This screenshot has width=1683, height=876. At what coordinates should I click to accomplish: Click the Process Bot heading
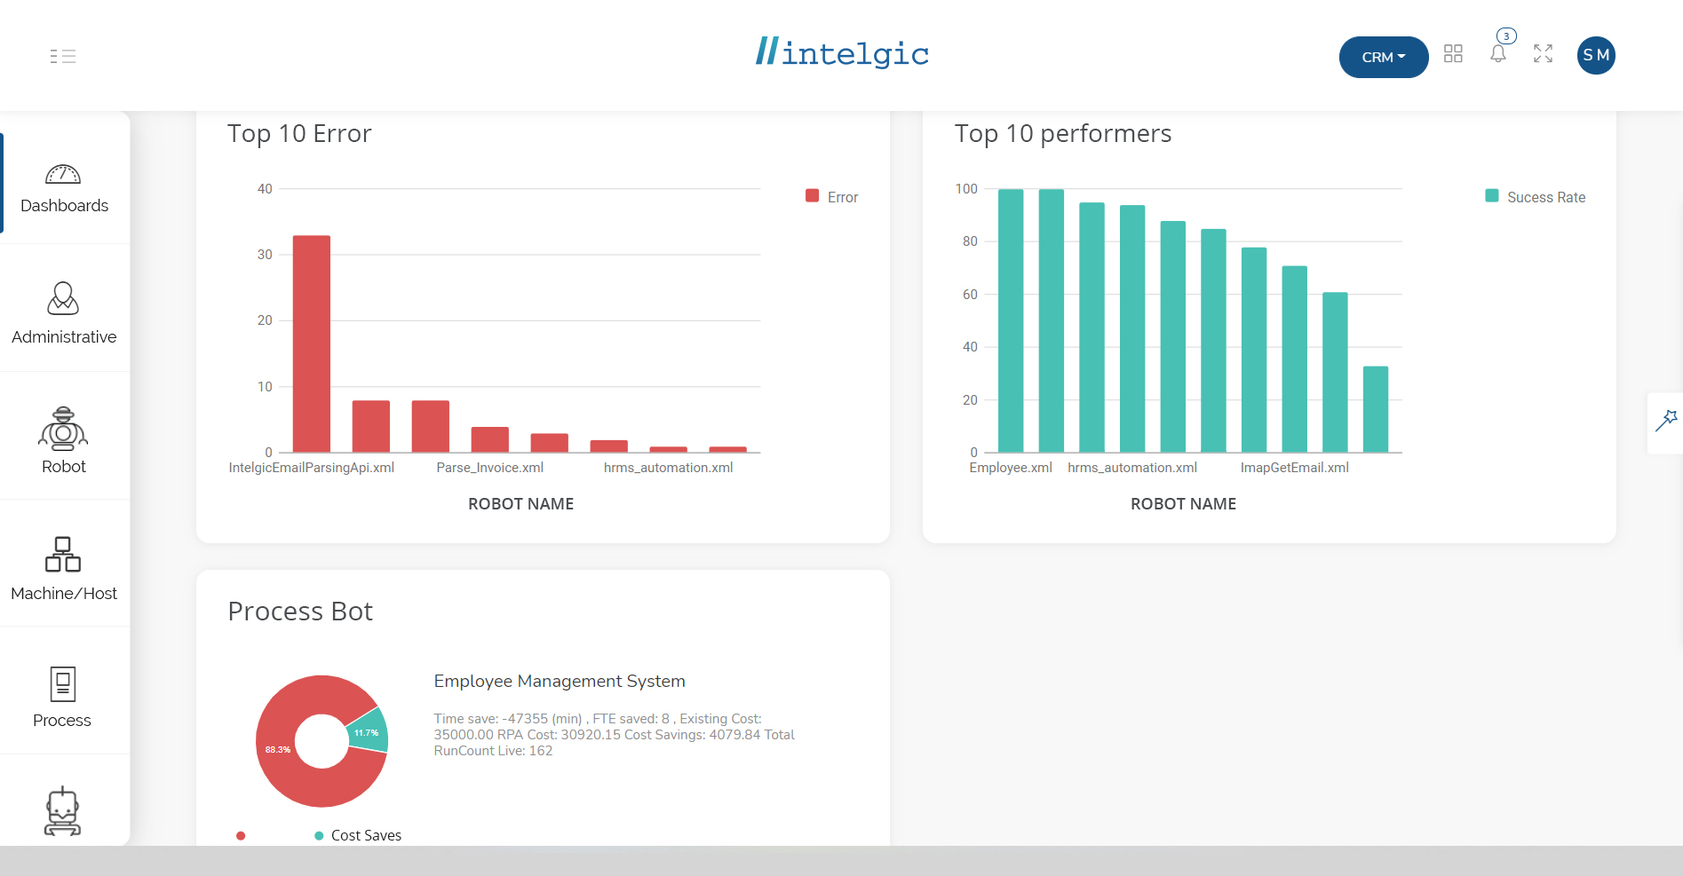pyautogui.click(x=300, y=612)
